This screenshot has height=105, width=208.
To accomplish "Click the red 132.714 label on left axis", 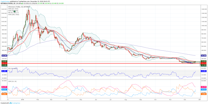I will click(5, 63).
